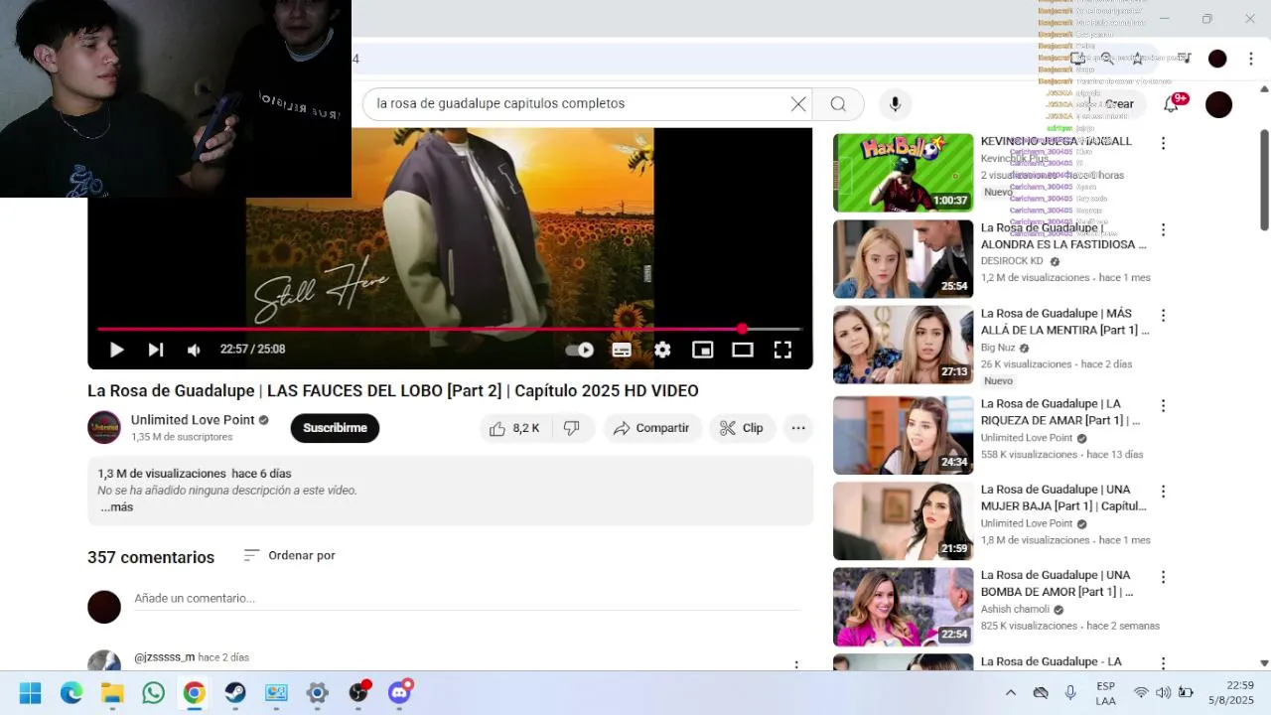The image size is (1271, 715).
Task: Click the YouTube search magnifier button
Action: (x=838, y=104)
